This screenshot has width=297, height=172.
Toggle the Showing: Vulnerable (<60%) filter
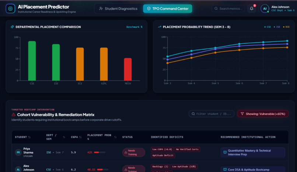click(263, 114)
